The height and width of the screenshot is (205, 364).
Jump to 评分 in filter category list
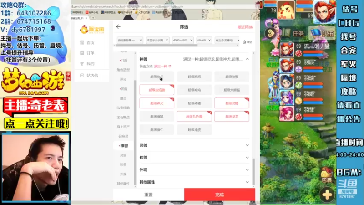(123, 79)
